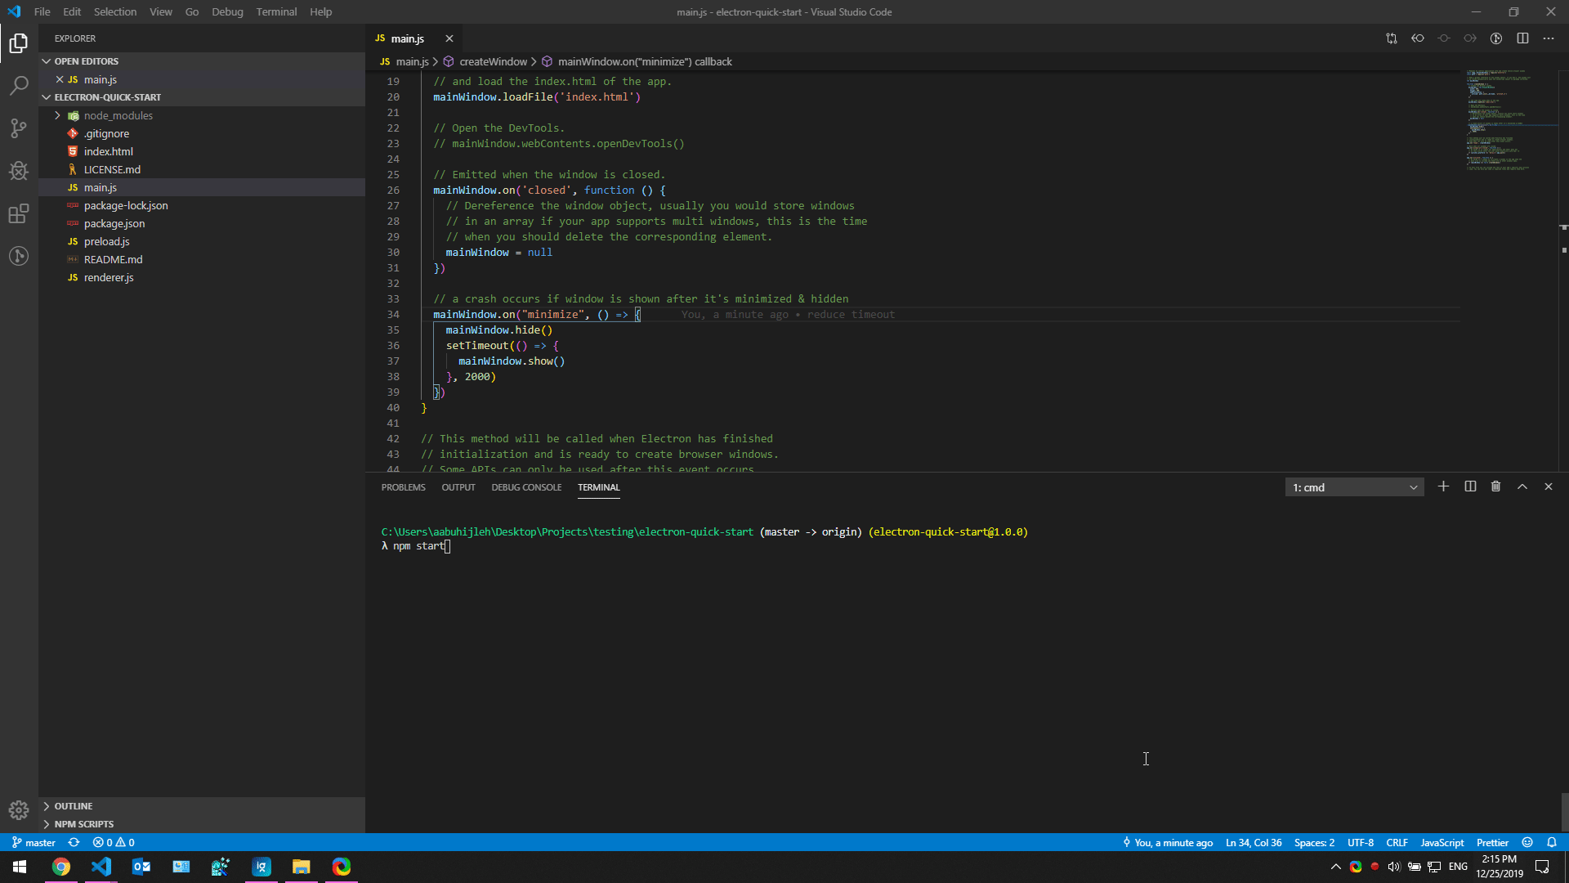Open the Terminal menu
1569x883 pixels.
[x=276, y=11]
